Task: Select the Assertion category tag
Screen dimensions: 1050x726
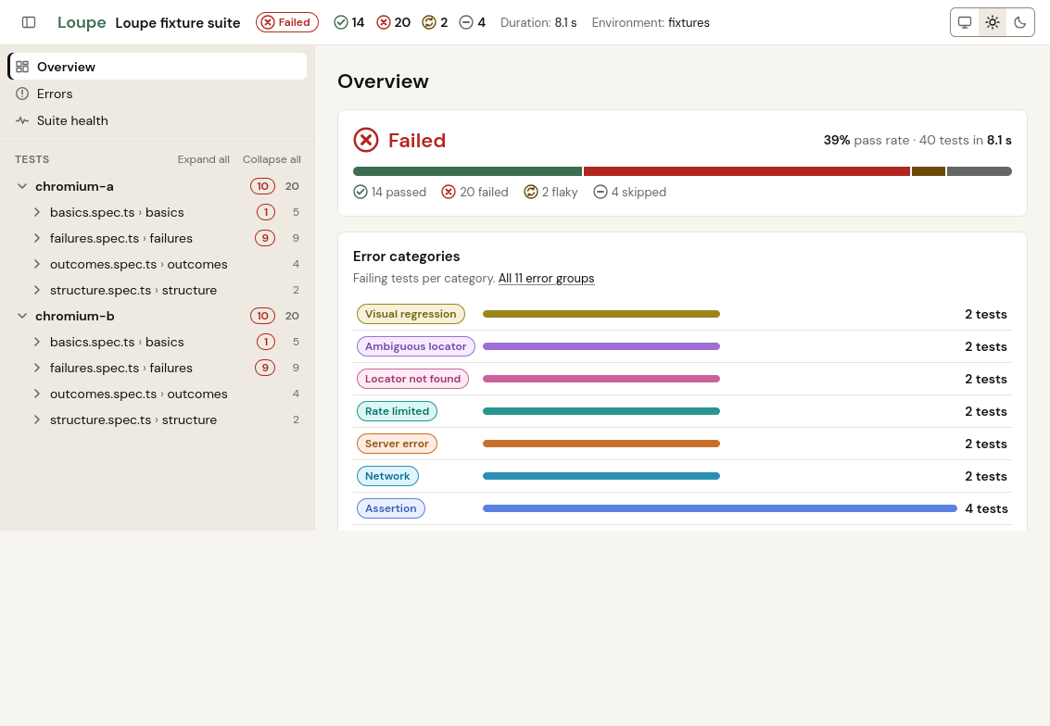Action: 391,508
